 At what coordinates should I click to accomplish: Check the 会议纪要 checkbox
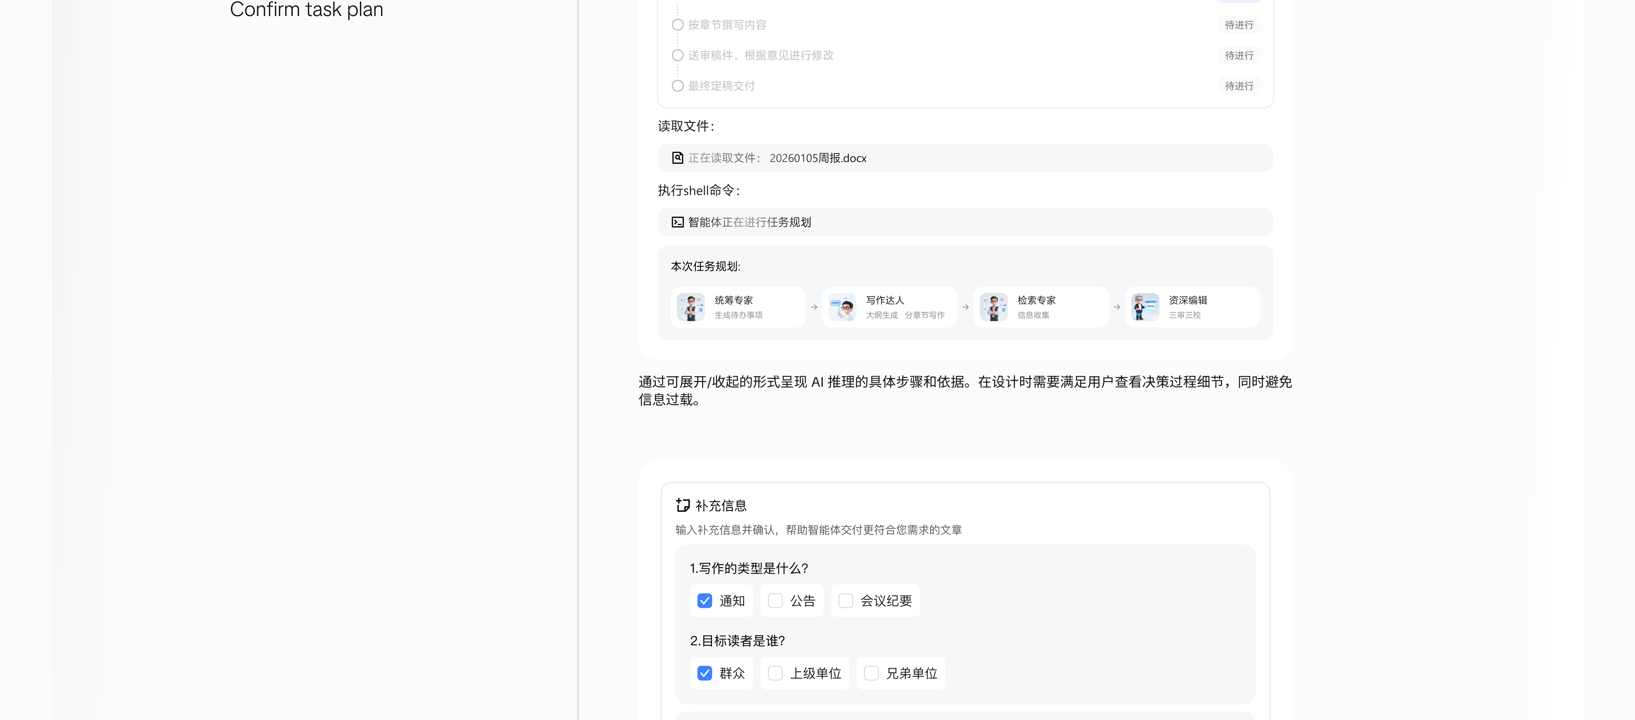pyautogui.click(x=845, y=601)
